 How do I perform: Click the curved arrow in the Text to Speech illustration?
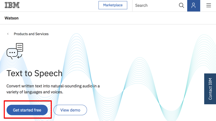[20, 56]
